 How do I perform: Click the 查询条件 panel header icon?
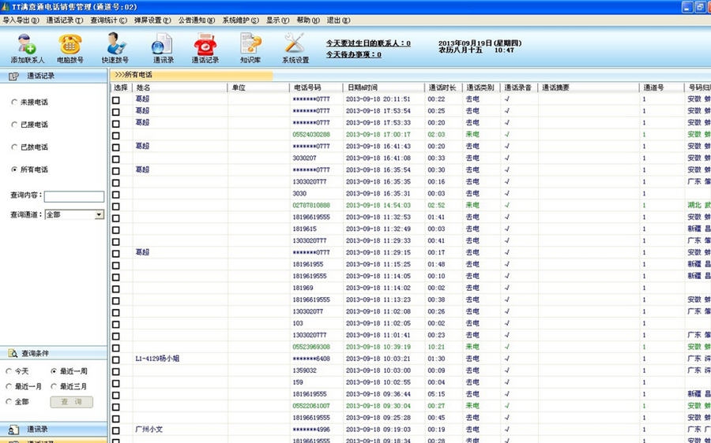[13, 354]
